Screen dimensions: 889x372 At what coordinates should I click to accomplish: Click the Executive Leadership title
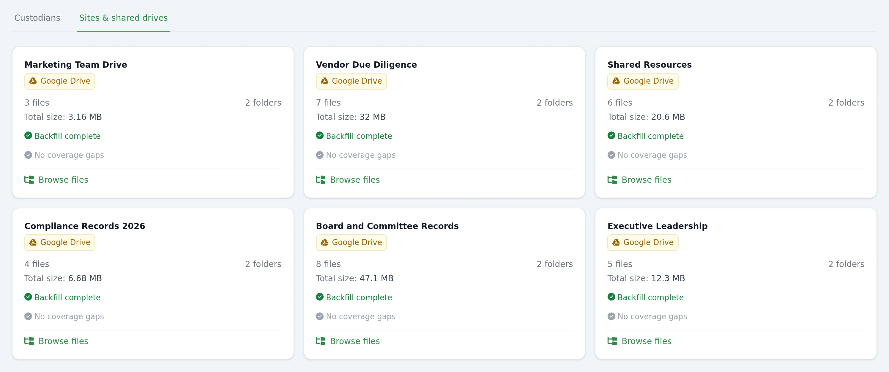(658, 226)
